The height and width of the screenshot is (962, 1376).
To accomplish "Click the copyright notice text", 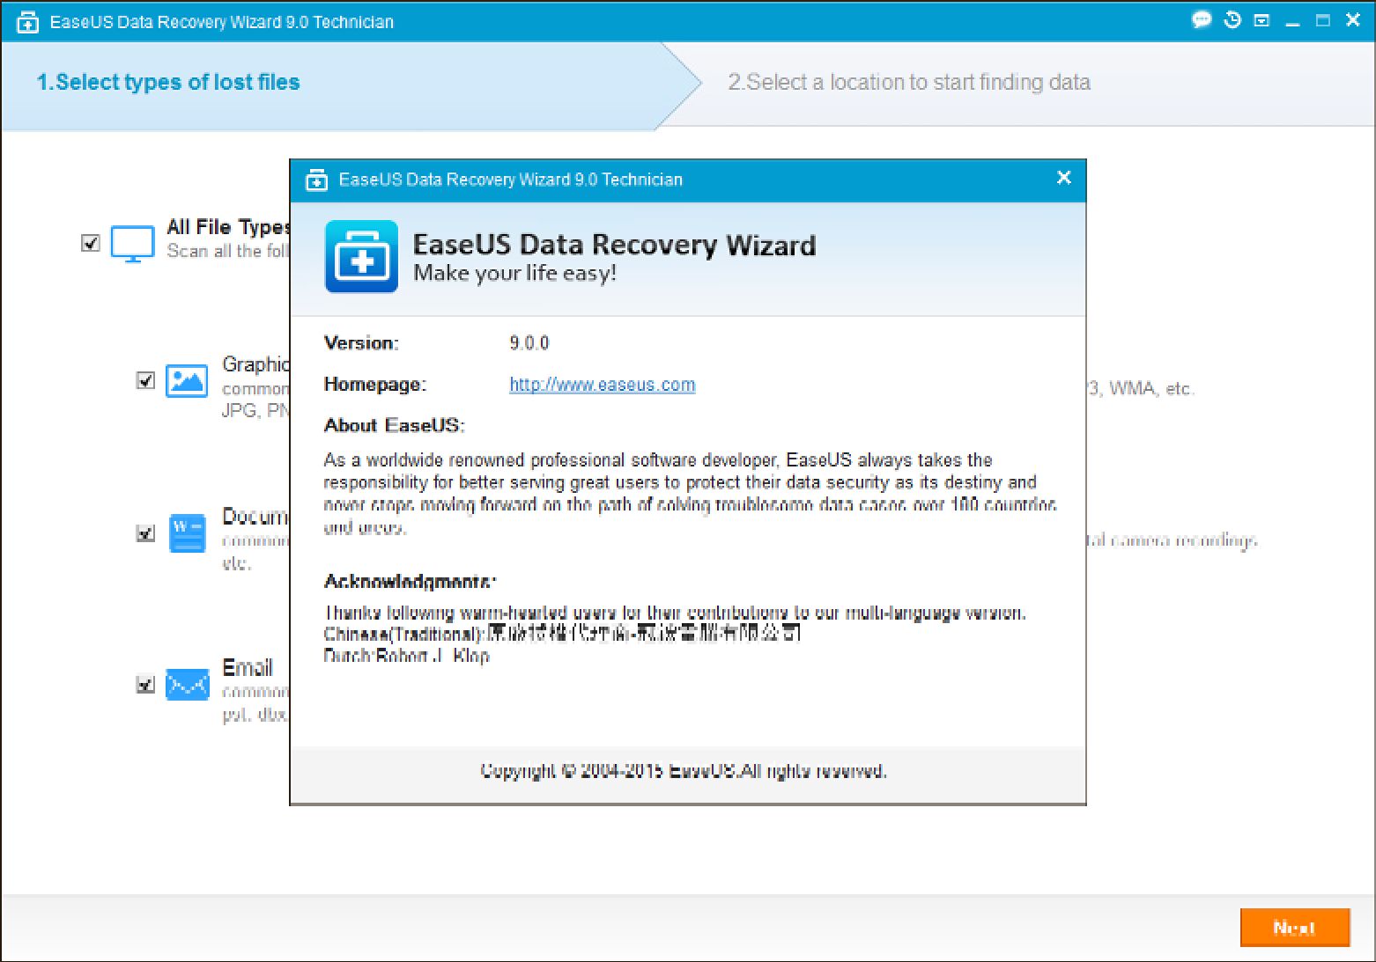I will pos(683,771).
